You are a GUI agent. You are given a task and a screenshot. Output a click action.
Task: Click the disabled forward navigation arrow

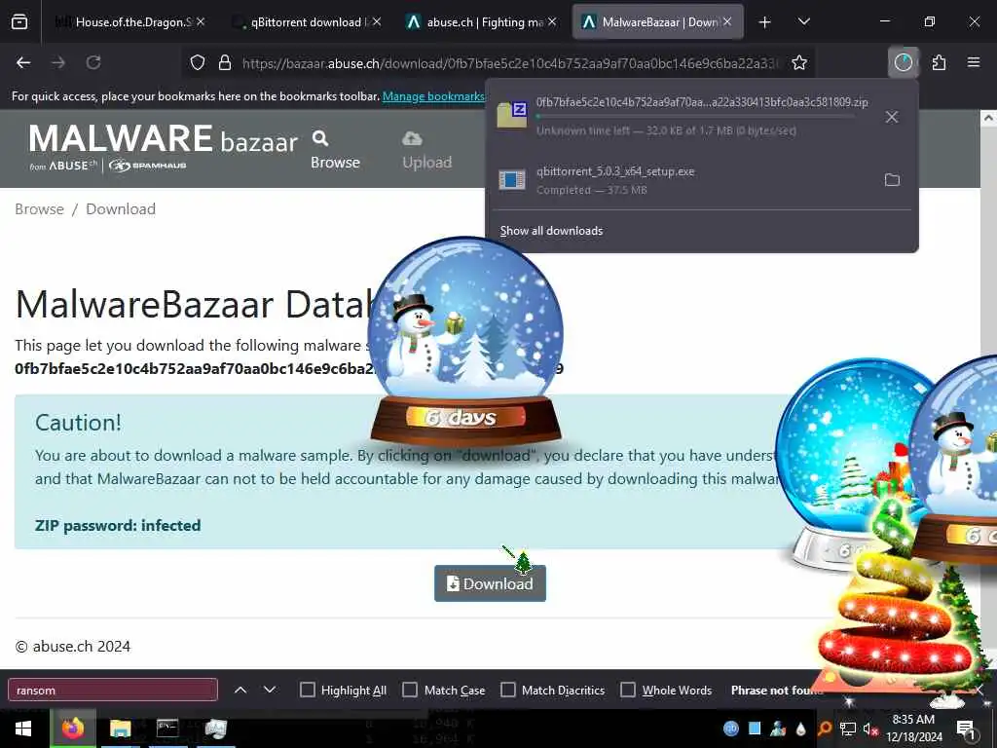pos(58,62)
